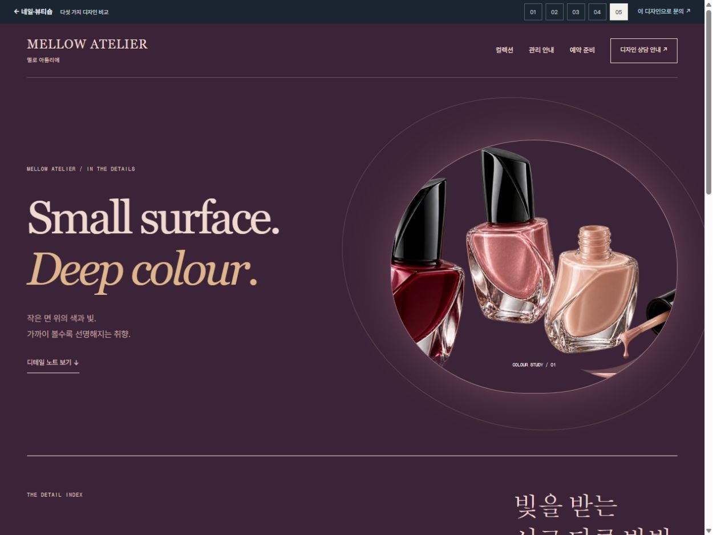The image size is (713, 535).
Task: Follow the 디테일 노트 보기 link
Action: coord(53,363)
